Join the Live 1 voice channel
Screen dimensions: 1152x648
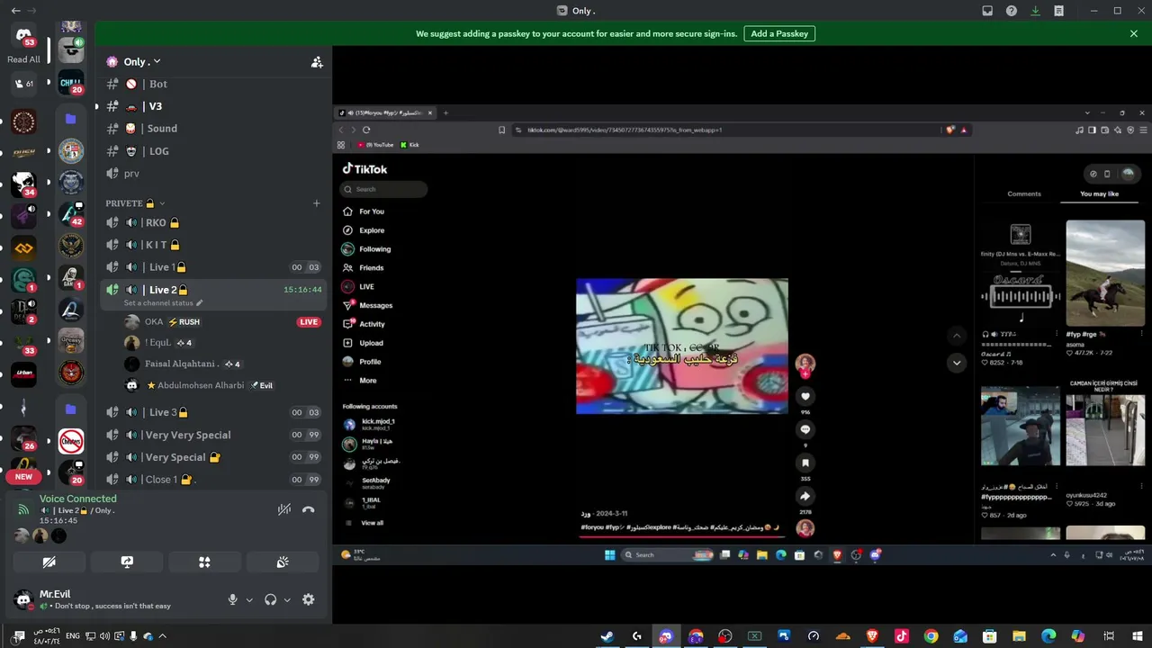pyautogui.click(x=212, y=267)
